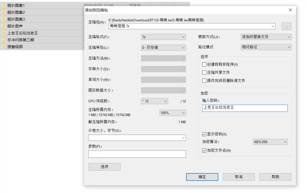Viewport: 307px width, 193px height.
Task: Uncheck 显示密码 checkbox
Action: [204, 134]
